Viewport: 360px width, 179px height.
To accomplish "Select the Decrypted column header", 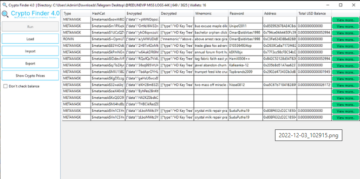I will click(177, 13).
